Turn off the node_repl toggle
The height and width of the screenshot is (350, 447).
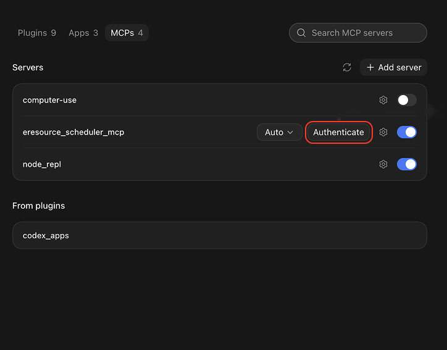tap(407, 164)
